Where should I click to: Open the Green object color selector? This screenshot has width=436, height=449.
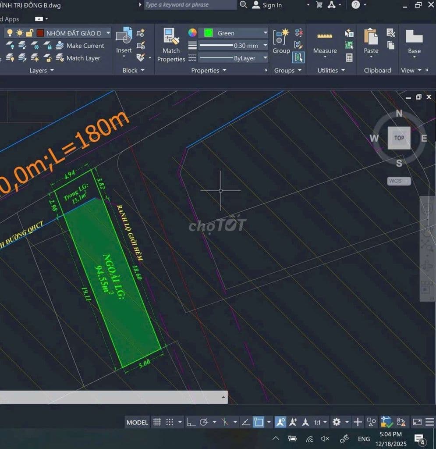pos(233,33)
